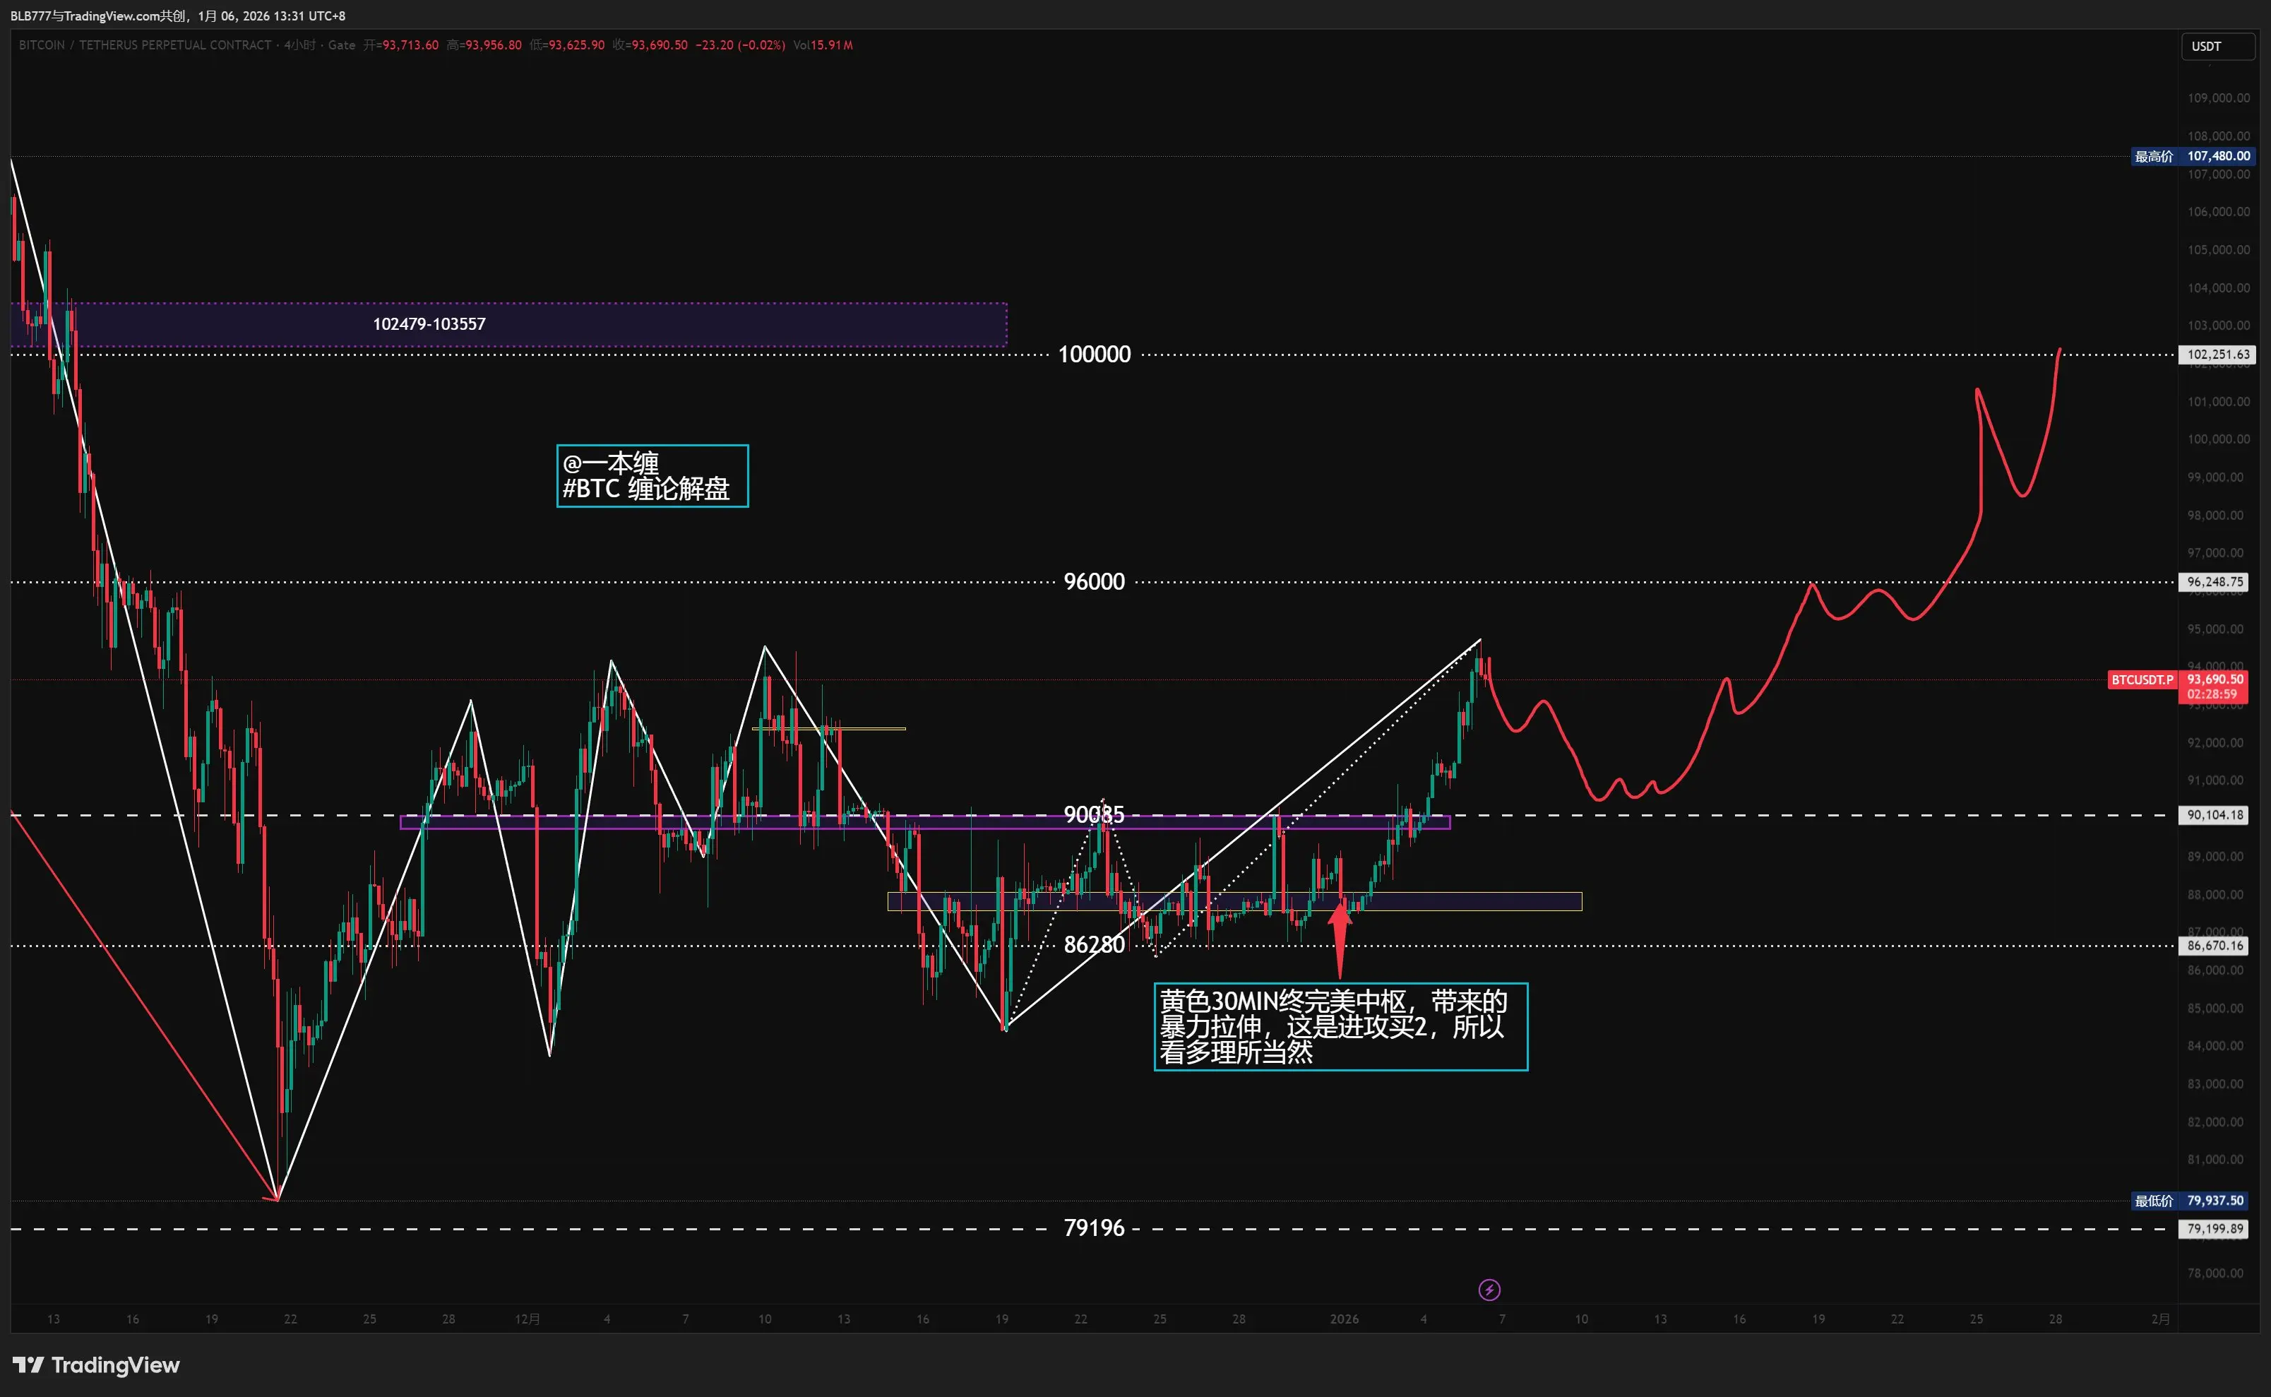Viewport: 2271px width, 1397px height.
Task: Click the 最高价 107,480.00 price tag
Action: [2192, 156]
